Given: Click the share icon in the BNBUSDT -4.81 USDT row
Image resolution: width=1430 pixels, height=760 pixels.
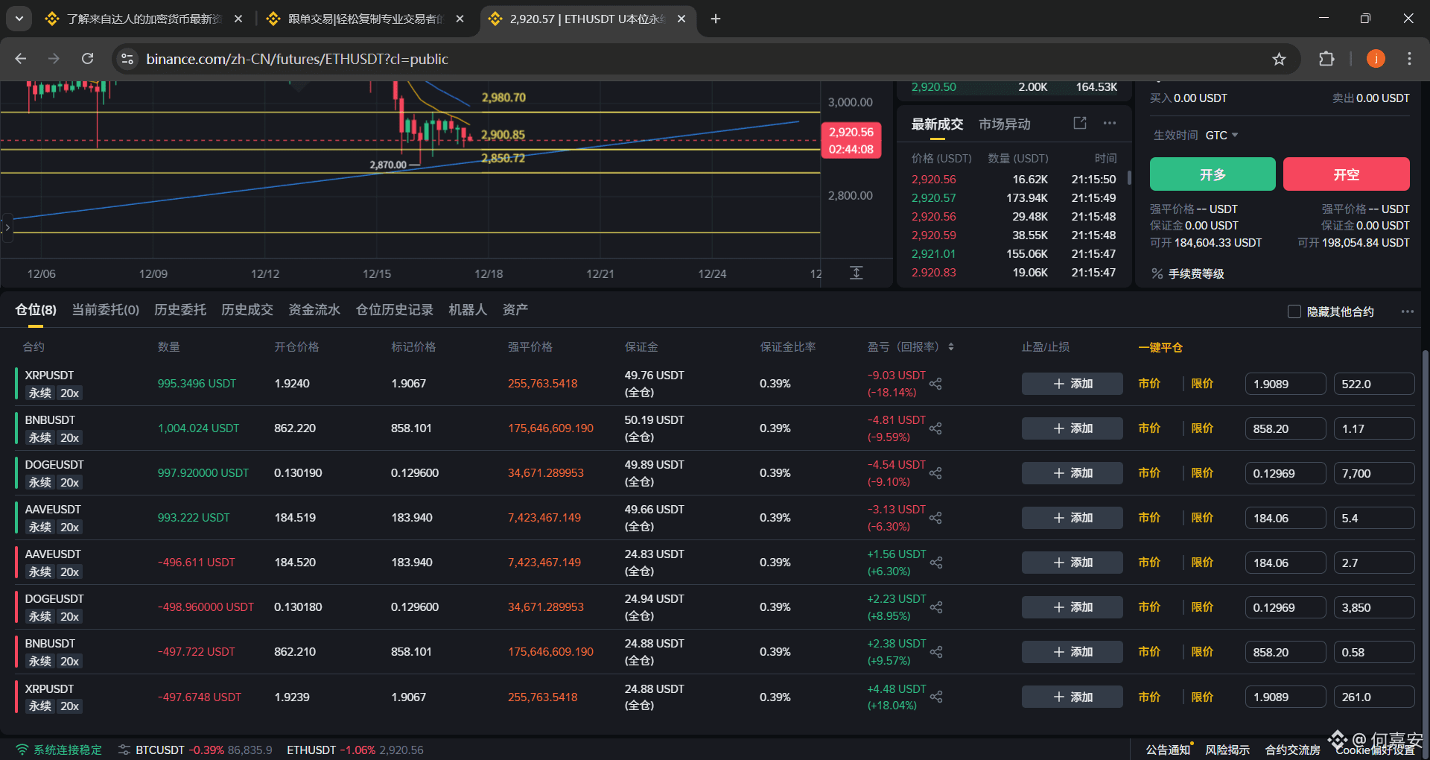Looking at the screenshot, I should (936, 428).
